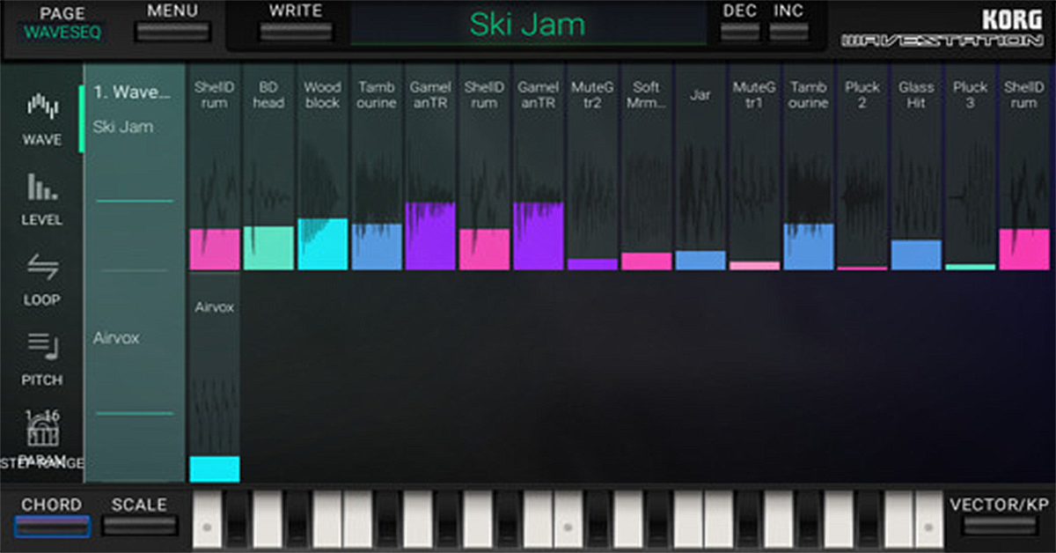The height and width of the screenshot is (553, 1056).
Task: Open the MENU button
Action: tap(172, 31)
